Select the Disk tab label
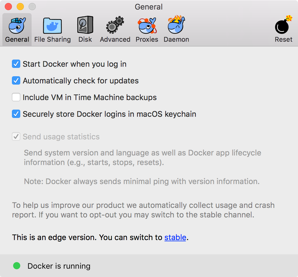 coord(85,39)
